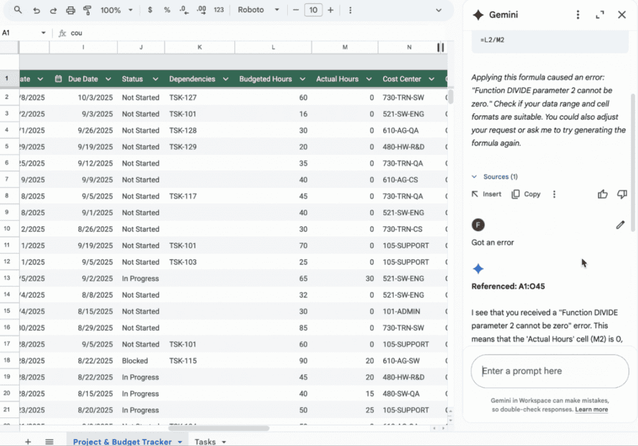This screenshot has height=446, width=638.
Task: Expand the Sources (1) section
Action: point(495,177)
